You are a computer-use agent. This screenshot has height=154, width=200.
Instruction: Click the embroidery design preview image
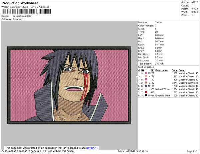(69, 85)
